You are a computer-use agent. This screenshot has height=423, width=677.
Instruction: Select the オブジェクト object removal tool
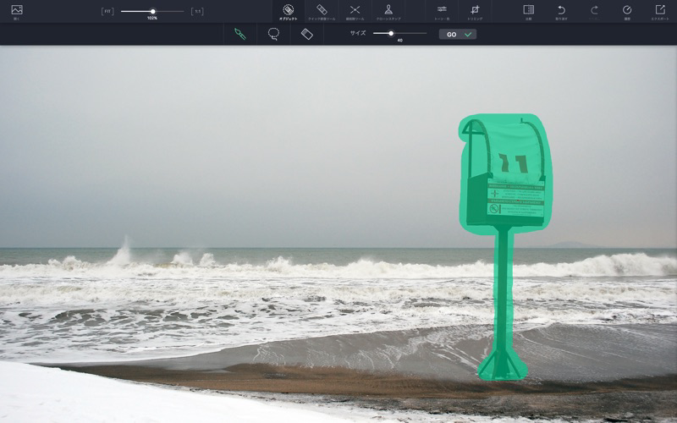click(x=288, y=12)
